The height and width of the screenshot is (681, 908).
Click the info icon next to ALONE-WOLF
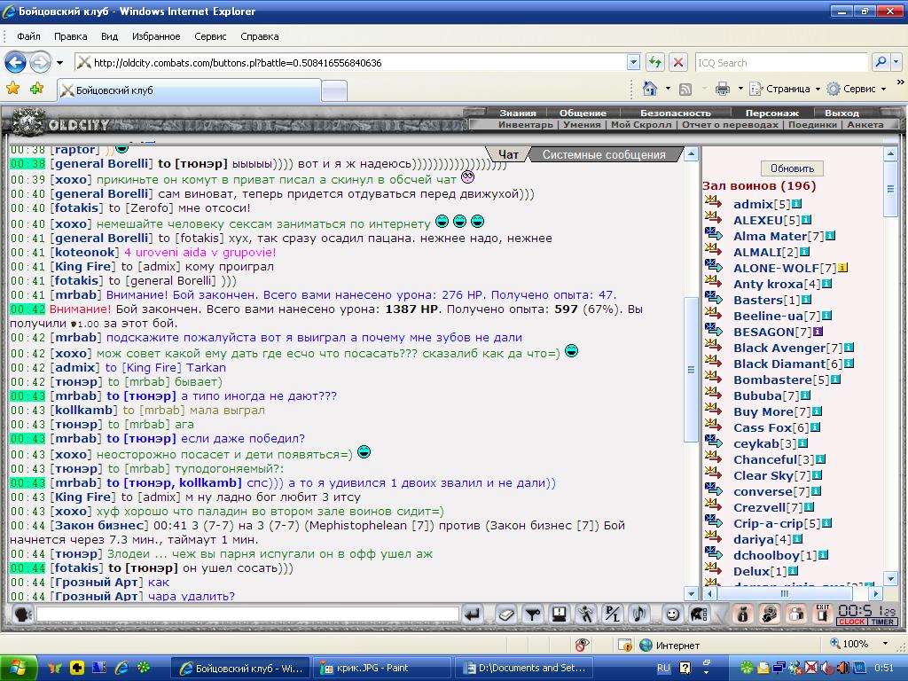coord(843,268)
